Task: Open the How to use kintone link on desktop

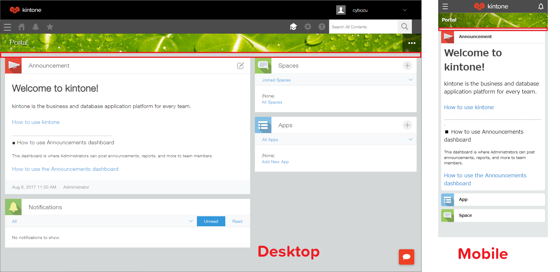Action: pos(36,122)
